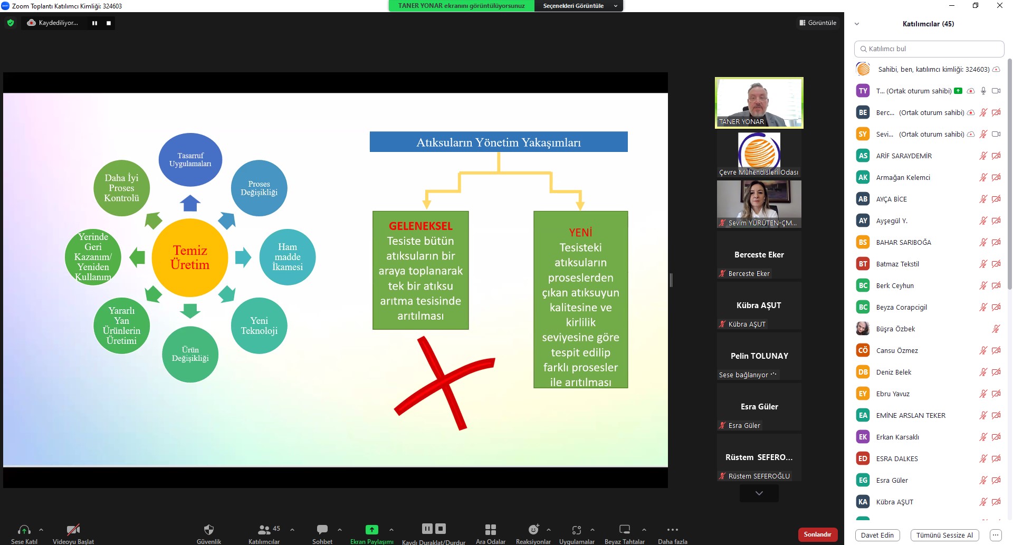The image size is (1013, 545).
Task: Open the Sohbet chat panel
Action: click(322, 530)
